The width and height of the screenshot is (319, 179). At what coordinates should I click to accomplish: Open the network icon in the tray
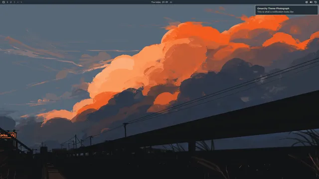[307, 2]
